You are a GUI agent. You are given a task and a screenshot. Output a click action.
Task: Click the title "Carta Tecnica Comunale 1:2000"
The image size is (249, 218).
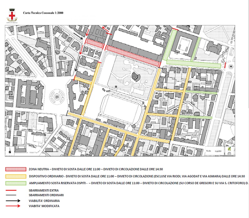43,13
